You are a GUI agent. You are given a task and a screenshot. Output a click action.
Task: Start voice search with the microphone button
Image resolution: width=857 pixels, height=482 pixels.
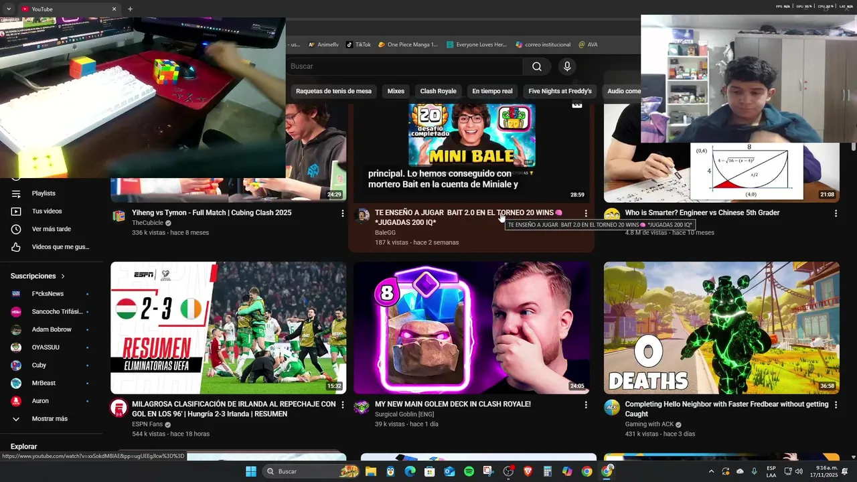coord(567,66)
